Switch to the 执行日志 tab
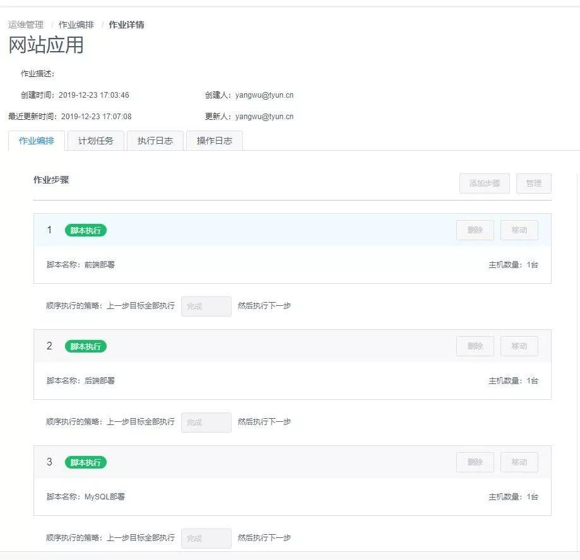This screenshot has height=560, width=580. pos(155,141)
